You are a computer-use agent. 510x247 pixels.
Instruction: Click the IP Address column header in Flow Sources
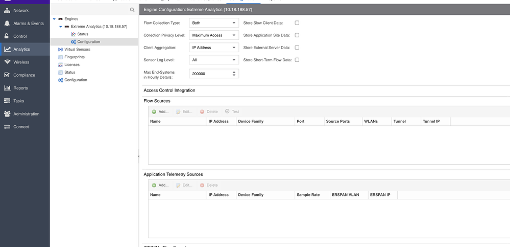point(218,121)
